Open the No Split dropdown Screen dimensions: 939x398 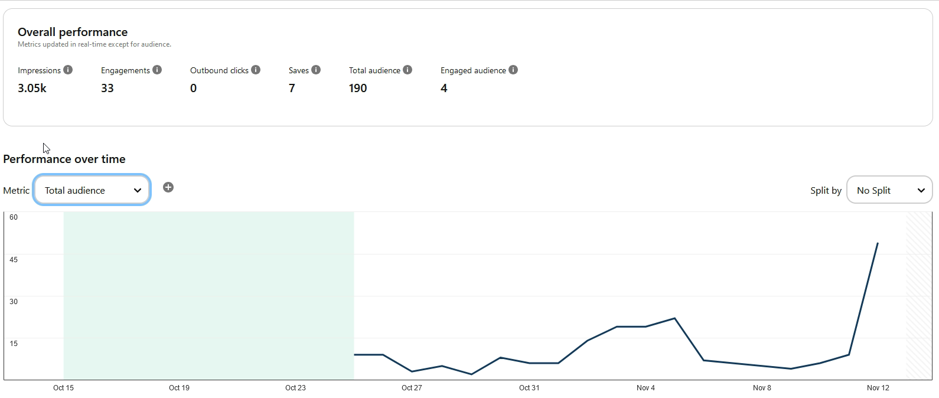click(x=889, y=190)
